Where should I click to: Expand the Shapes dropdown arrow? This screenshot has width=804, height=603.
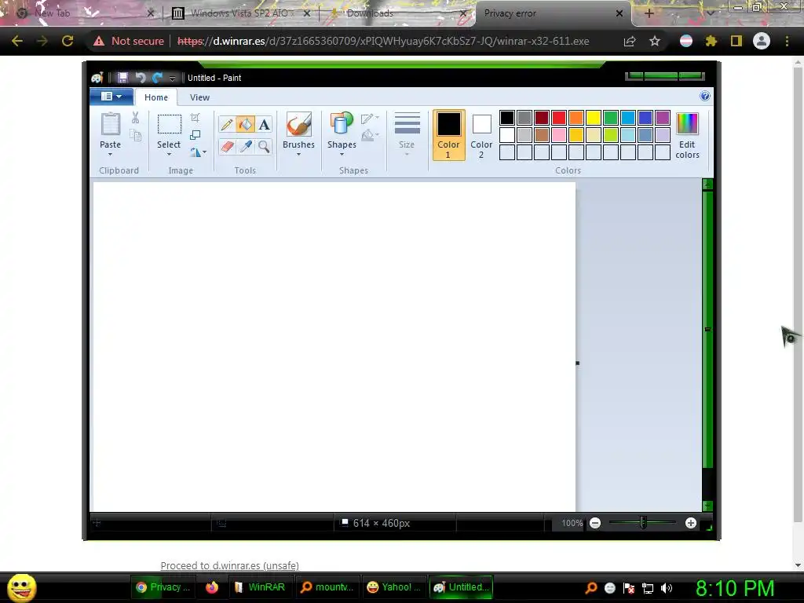342,155
